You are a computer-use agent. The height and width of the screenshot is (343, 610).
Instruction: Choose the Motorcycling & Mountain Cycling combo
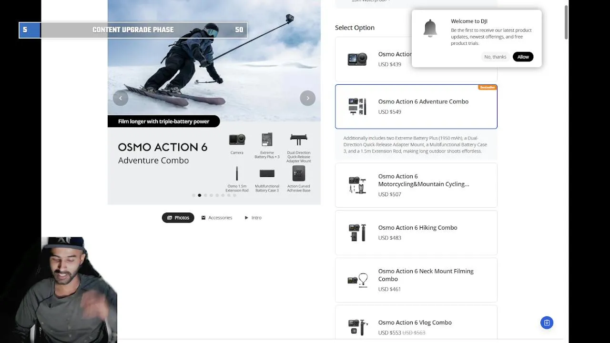(416, 185)
